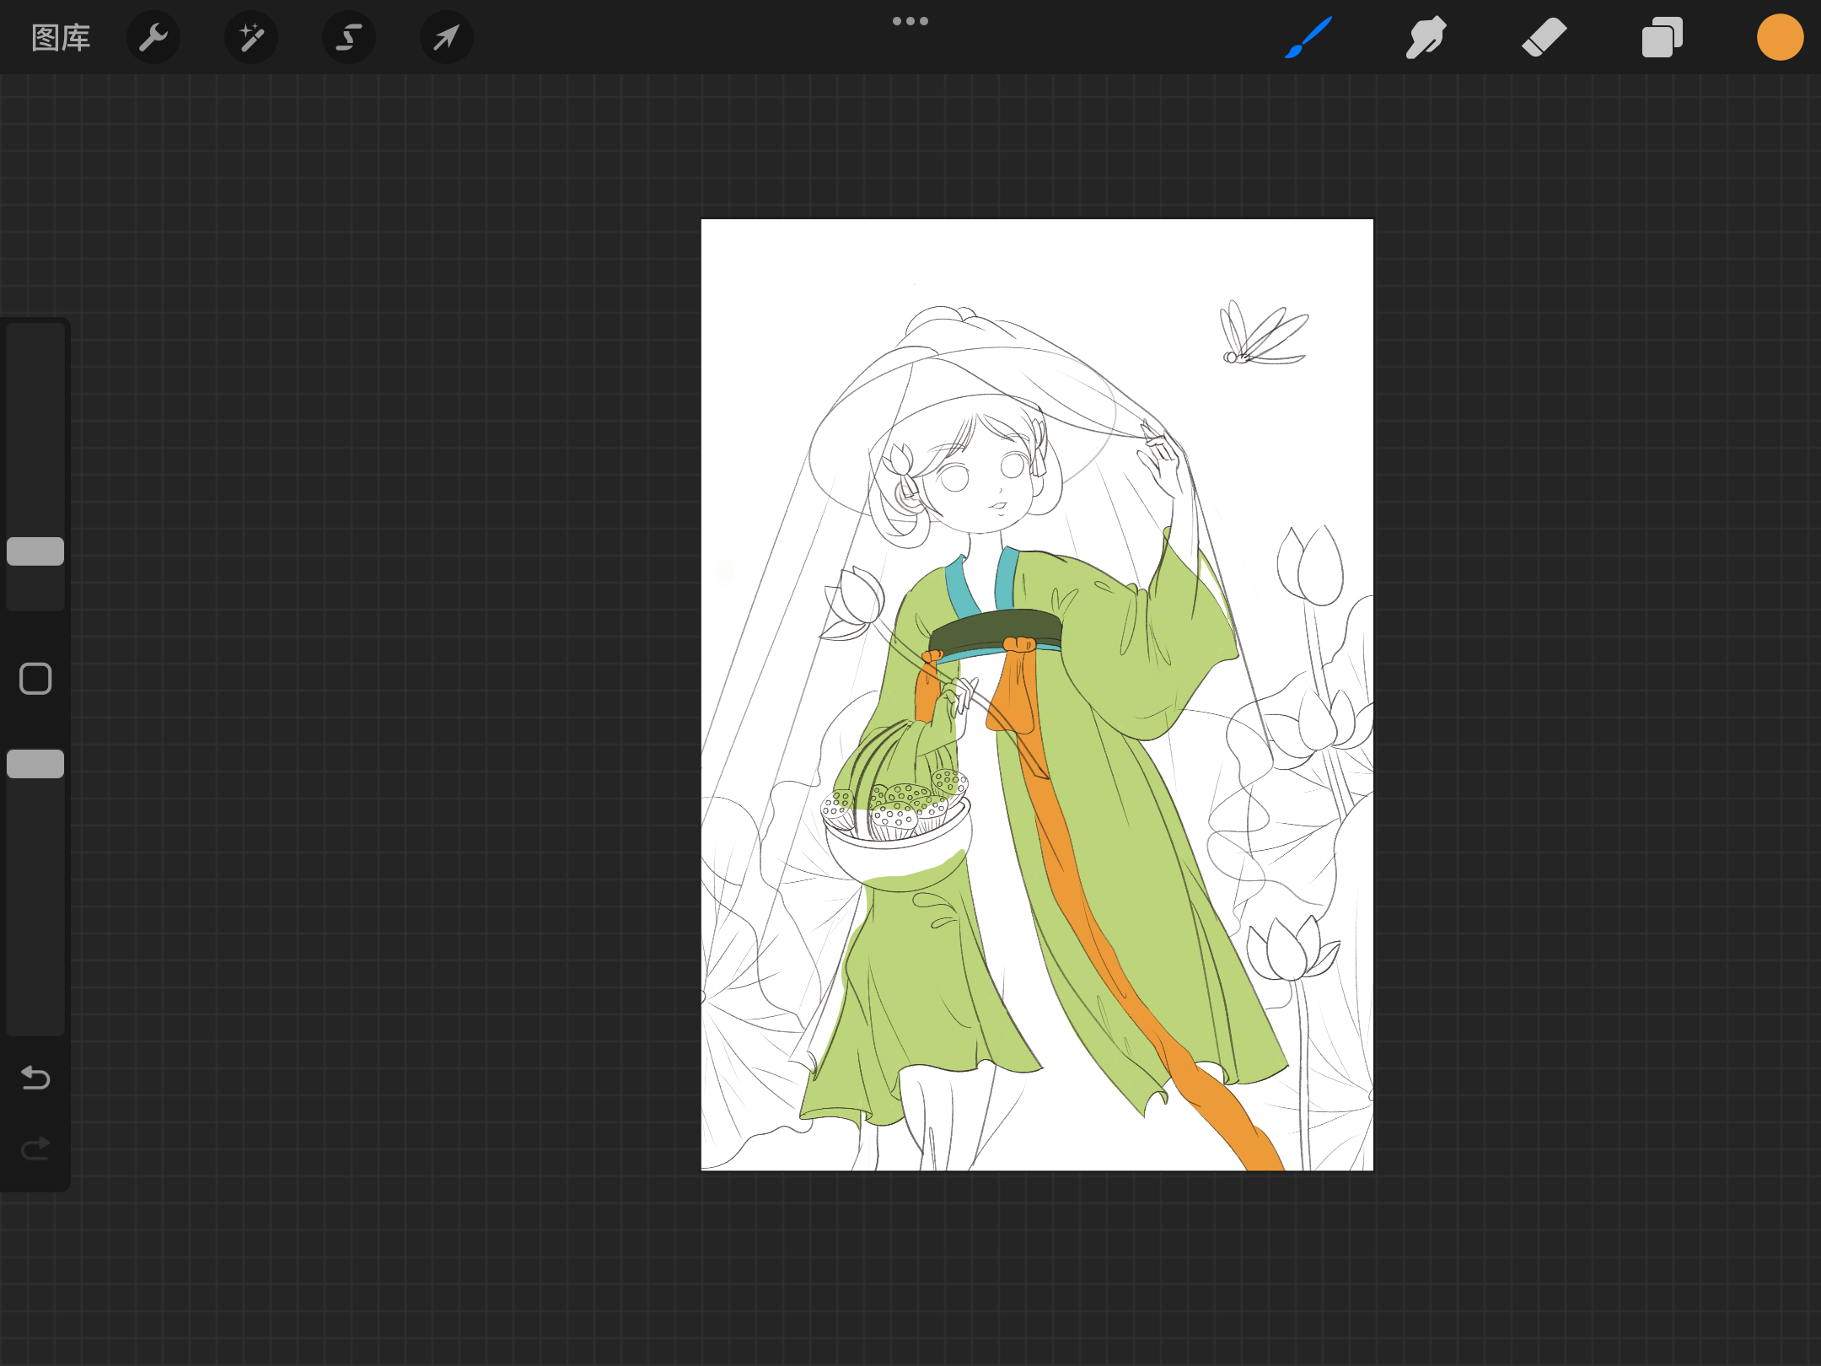Select the Smudge finger tool
This screenshot has width=1821, height=1366.
point(1426,37)
